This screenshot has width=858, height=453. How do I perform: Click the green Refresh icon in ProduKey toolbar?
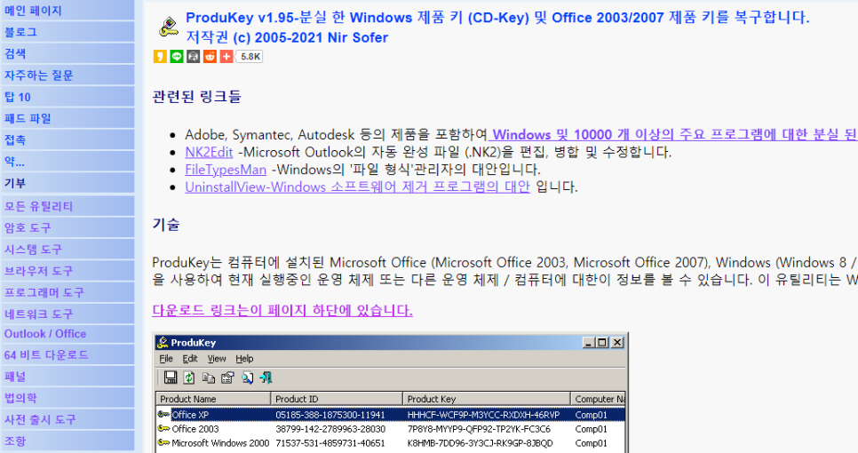click(x=189, y=377)
